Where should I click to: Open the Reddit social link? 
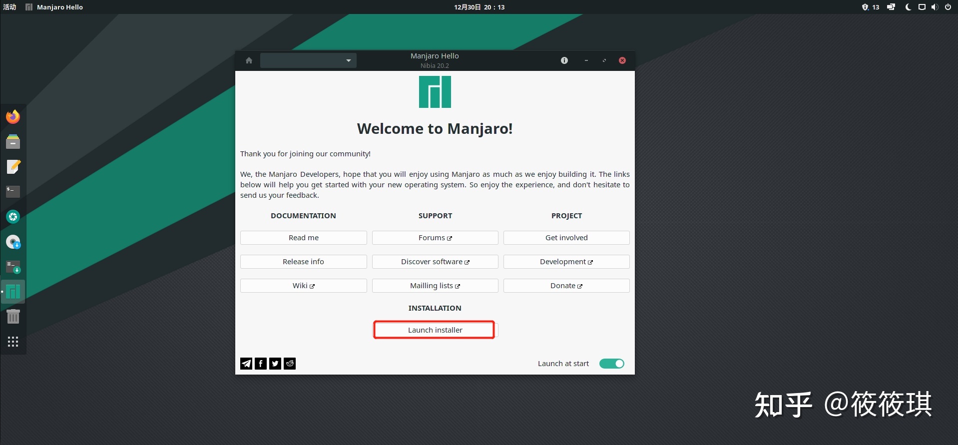tap(290, 364)
